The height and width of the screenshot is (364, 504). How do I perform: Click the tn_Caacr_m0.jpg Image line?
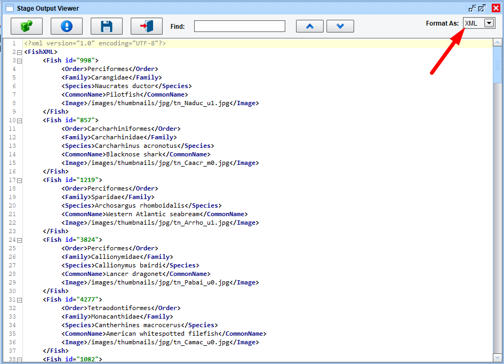pos(160,163)
